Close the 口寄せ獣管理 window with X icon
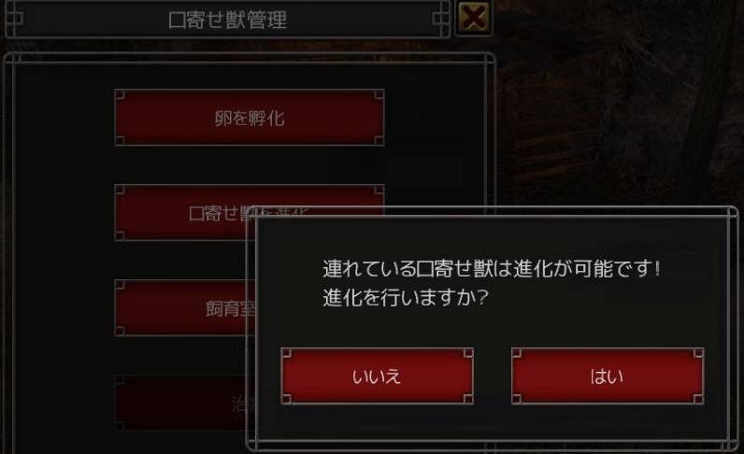Image resolution: width=744 pixels, height=454 pixels. (x=473, y=18)
